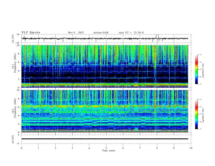
Task: Click the "ch.3(V)" axis label
Action: coord(13,139)
